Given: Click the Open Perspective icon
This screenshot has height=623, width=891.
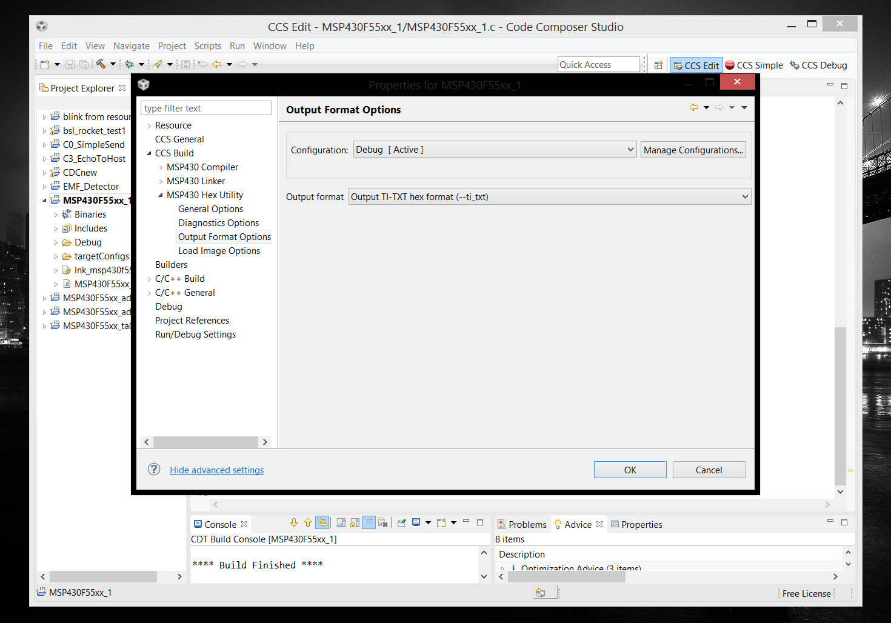Looking at the screenshot, I should pyautogui.click(x=658, y=65).
